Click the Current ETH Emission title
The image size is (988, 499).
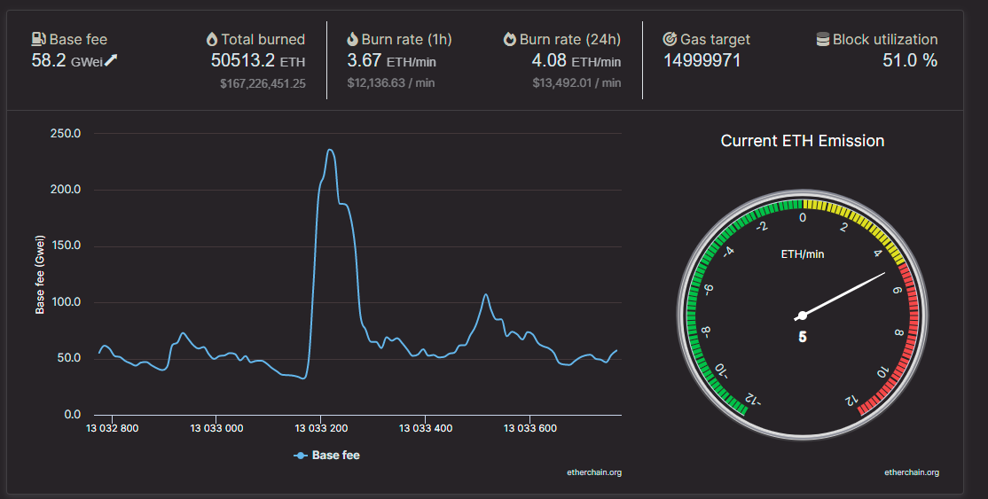(802, 141)
